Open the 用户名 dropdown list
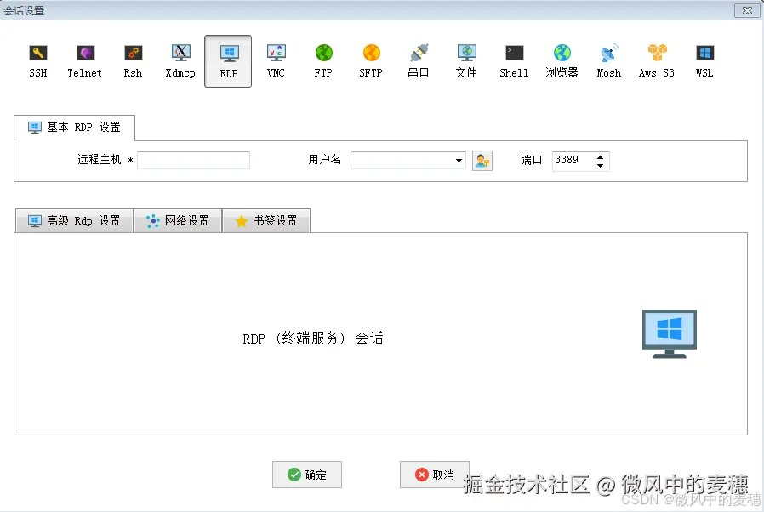The height and width of the screenshot is (512, 764). (458, 160)
